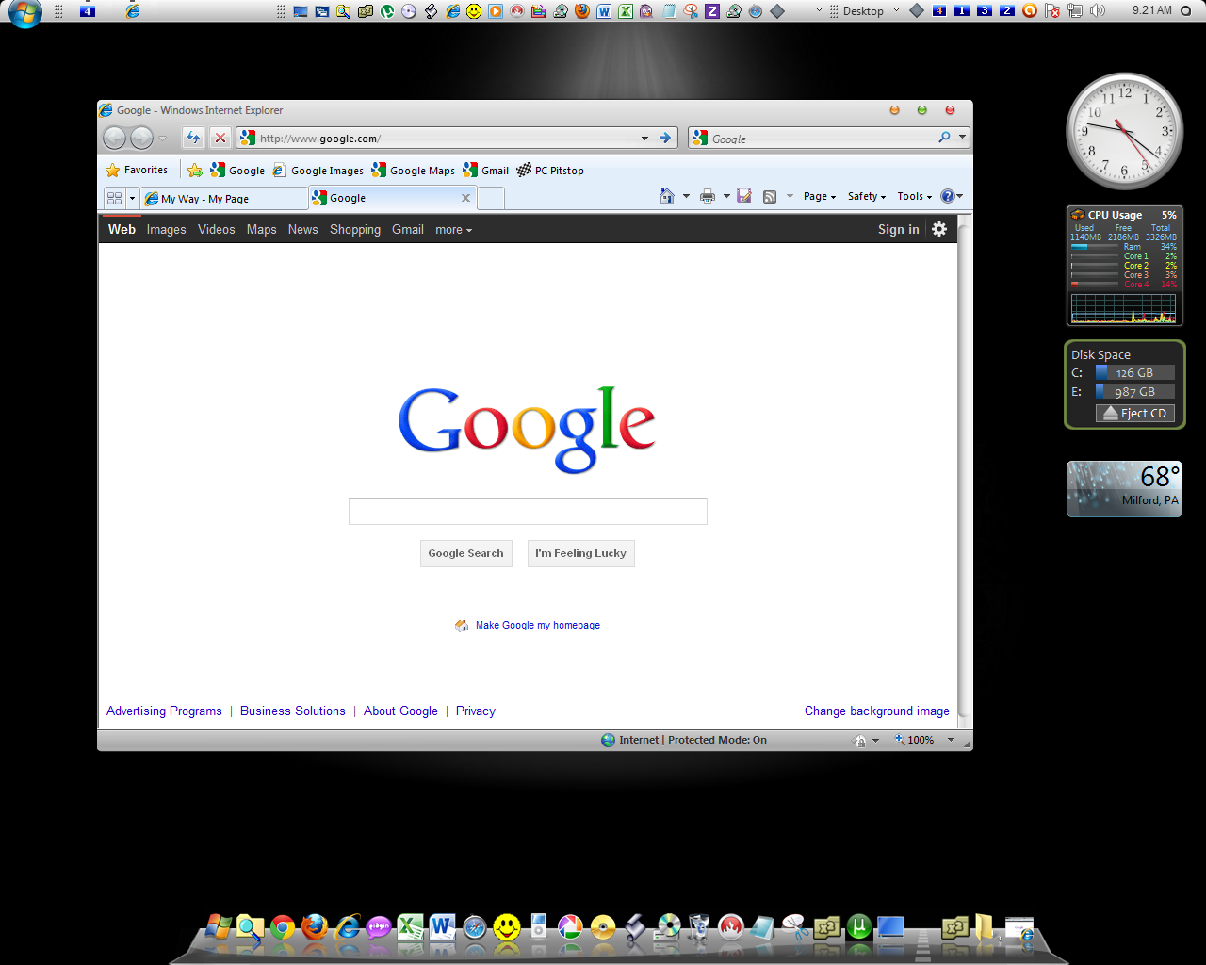Open Safari compass icon in dock
Viewport: 1206px width, 965px height.
click(x=475, y=928)
